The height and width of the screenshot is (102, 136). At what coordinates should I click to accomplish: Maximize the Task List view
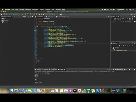(135, 17)
